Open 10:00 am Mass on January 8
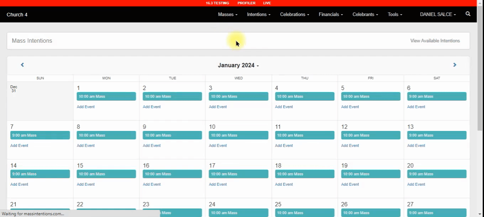The image size is (484, 217). pos(106,135)
